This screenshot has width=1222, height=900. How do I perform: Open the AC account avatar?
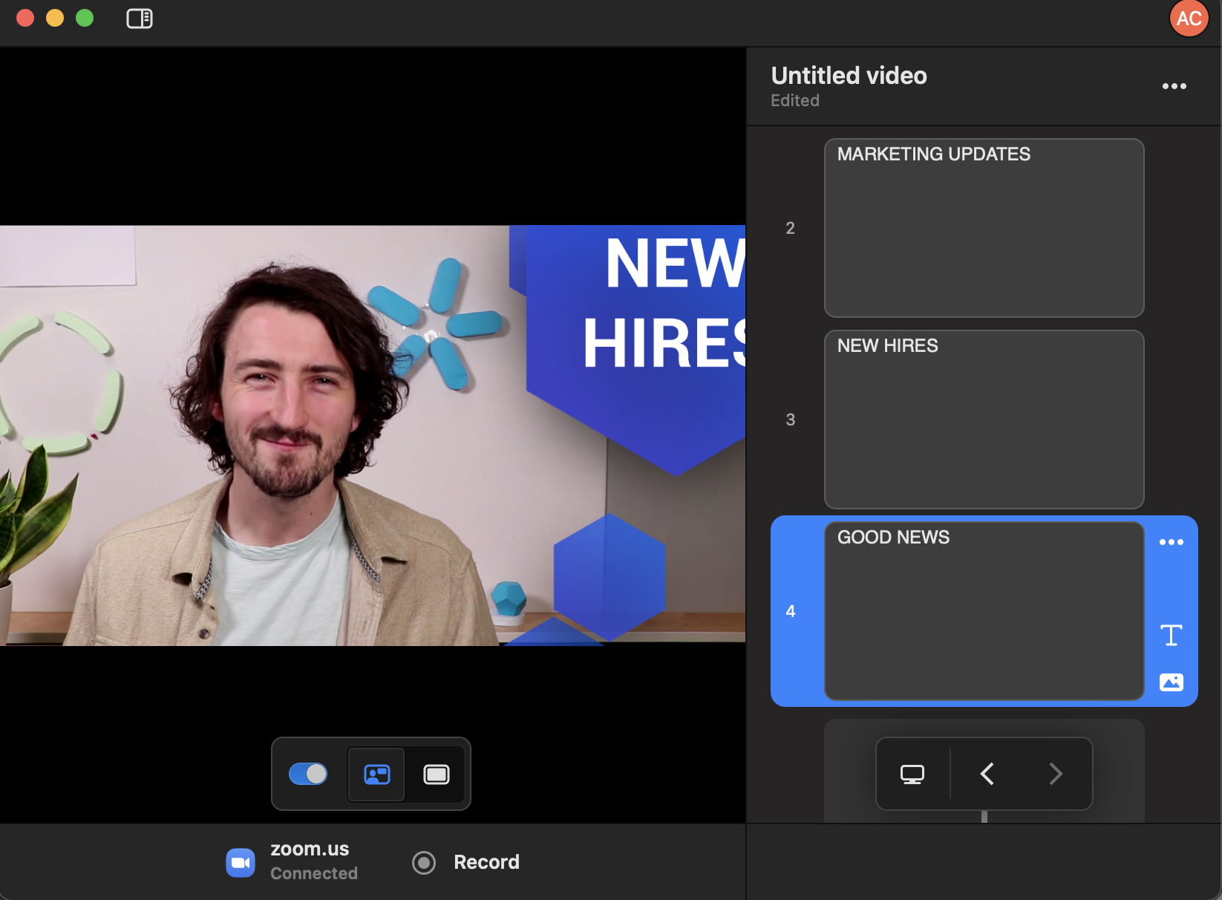click(x=1189, y=19)
